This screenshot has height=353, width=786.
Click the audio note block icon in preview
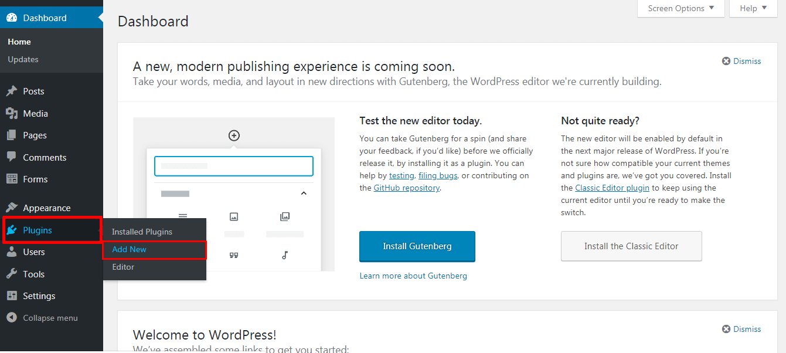pyautogui.click(x=285, y=255)
